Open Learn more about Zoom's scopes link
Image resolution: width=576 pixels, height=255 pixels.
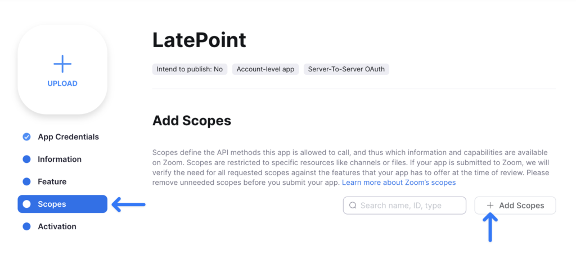pyautogui.click(x=399, y=183)
